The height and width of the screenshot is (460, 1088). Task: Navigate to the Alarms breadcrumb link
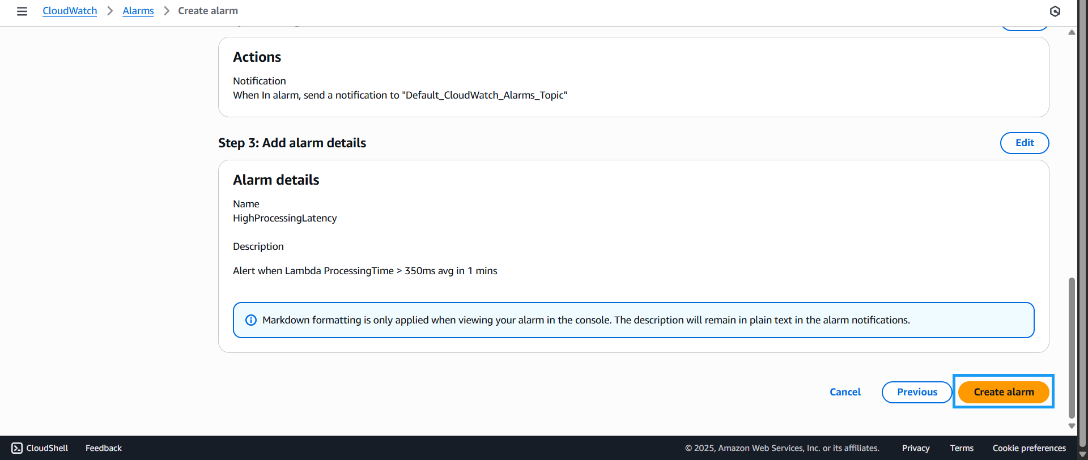tap(138, 11)
